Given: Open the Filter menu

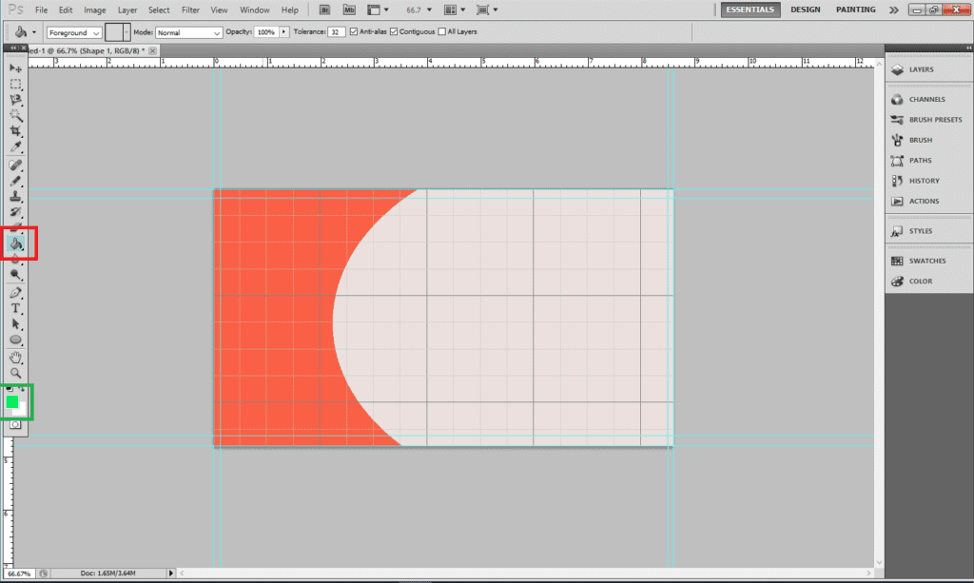Looking at the screenshot, I should coord(190,10).
